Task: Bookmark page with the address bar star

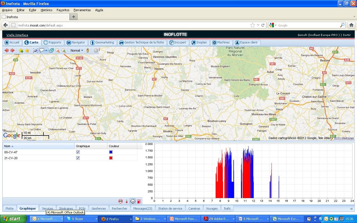Action: 253,25
